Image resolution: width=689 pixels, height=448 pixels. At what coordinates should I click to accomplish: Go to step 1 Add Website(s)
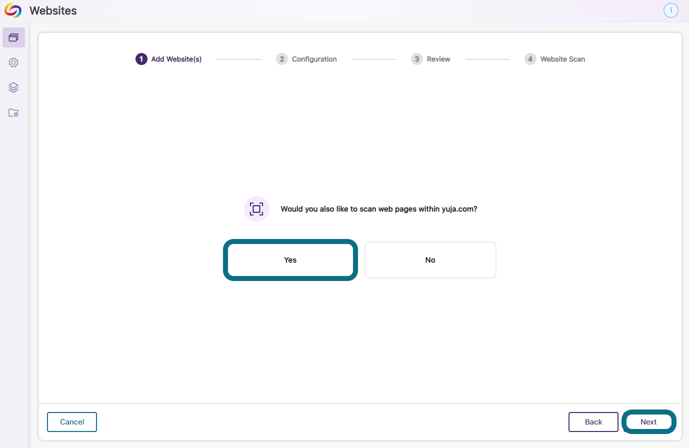pyautogui.click(x=168, y=59)
